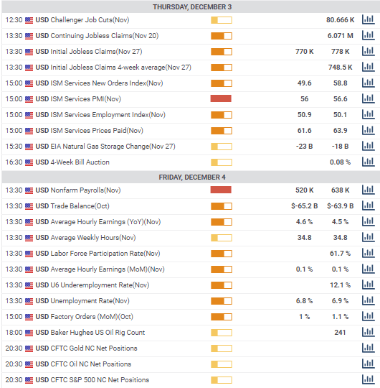Open U6 Underemployment Rate(Nov) event details
Viewport: 380px width, 388px height.
(92, 285)
